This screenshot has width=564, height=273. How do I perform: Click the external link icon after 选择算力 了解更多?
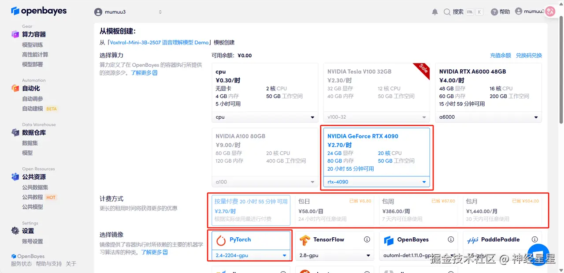[155, 73]
